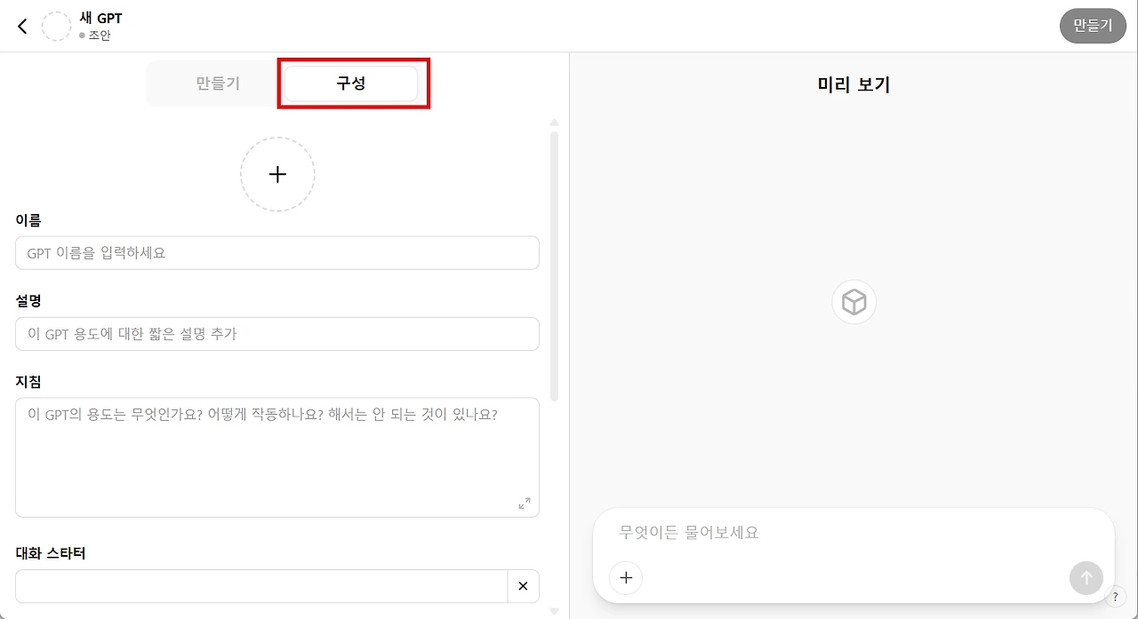Image resolution: width=1138 pixels, height=619 pixels.
Task: Send message with the up arrow button
Action: click(x=1086, y=578)
